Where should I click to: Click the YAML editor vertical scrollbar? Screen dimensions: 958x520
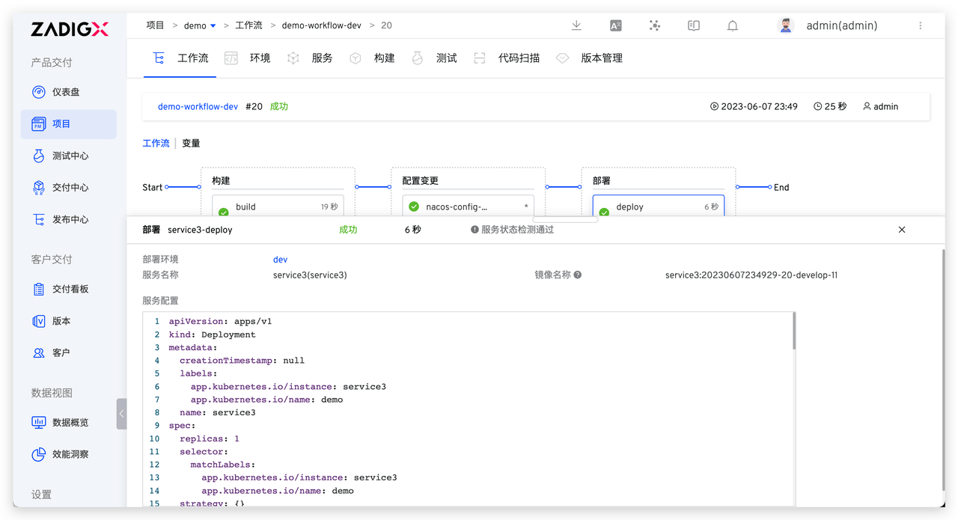793,331
